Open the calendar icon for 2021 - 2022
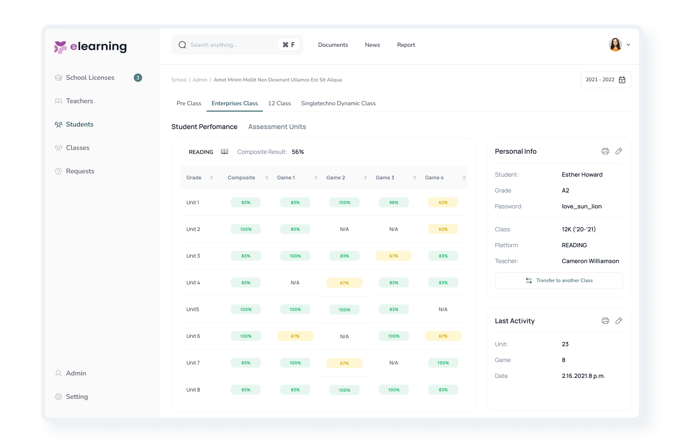The height and width of the screenshot is (446, 684). click(x=622, y=80)
